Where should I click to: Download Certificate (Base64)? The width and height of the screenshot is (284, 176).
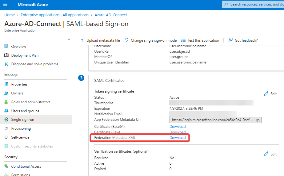click(x=178, y=127)
